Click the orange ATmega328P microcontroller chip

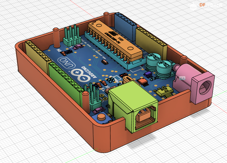115,40
